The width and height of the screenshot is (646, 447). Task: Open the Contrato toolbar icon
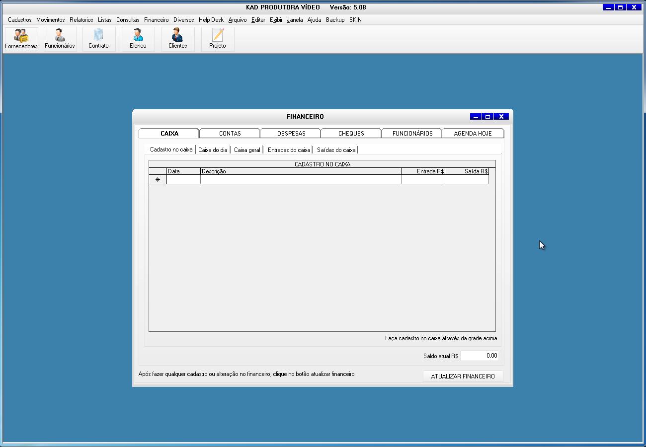[x=98, y=39]
